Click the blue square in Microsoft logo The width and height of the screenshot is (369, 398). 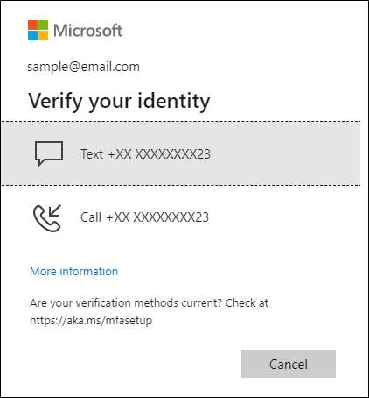click(x=32, y=35)
